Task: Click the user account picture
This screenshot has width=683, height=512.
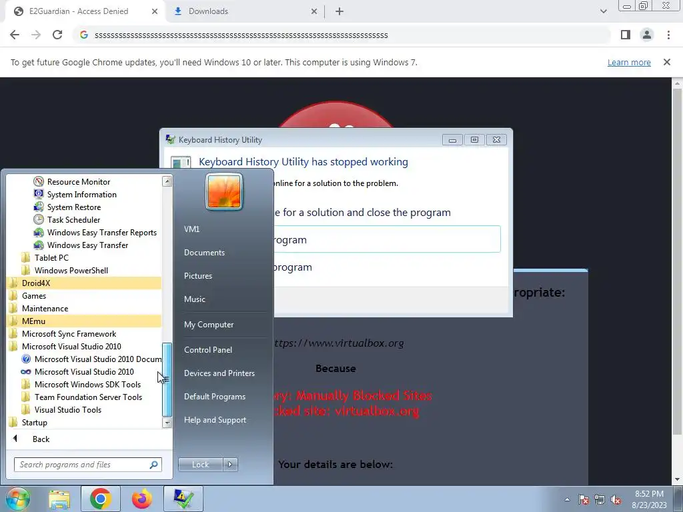Action: coord(224,191)
